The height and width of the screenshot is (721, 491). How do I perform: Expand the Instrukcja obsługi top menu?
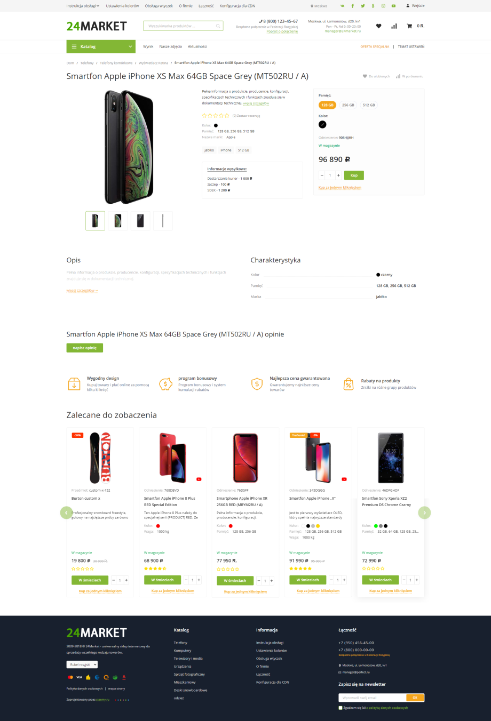pyautogui.click(x=83, y=6)
